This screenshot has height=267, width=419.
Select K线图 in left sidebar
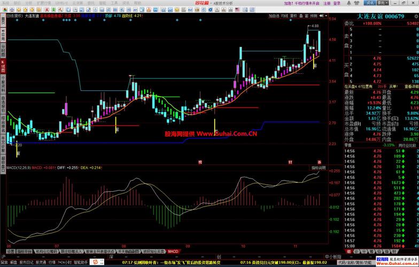(3, 66)
